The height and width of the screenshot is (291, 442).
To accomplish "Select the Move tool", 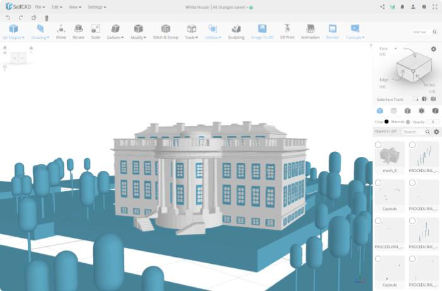I will pos(61,31).
